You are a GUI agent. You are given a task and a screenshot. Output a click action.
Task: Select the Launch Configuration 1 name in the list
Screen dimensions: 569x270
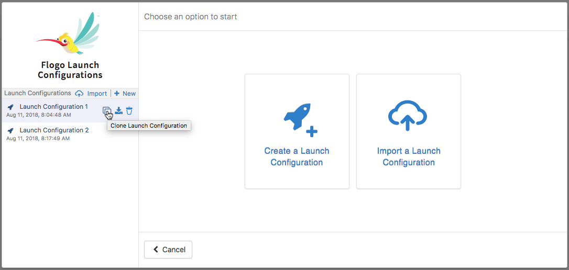(53, 107)
